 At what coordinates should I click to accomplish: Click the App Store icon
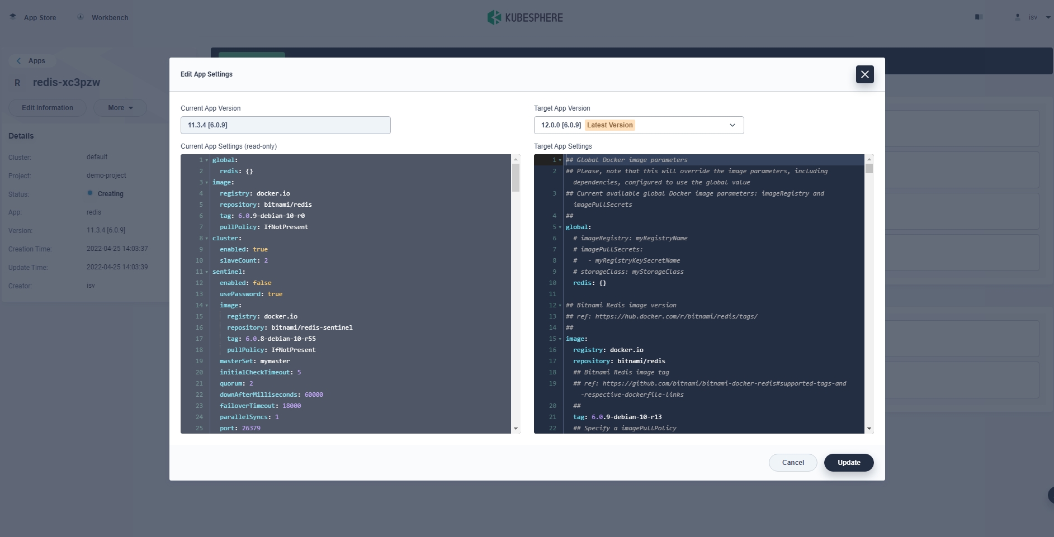click(x=13, y=17)
